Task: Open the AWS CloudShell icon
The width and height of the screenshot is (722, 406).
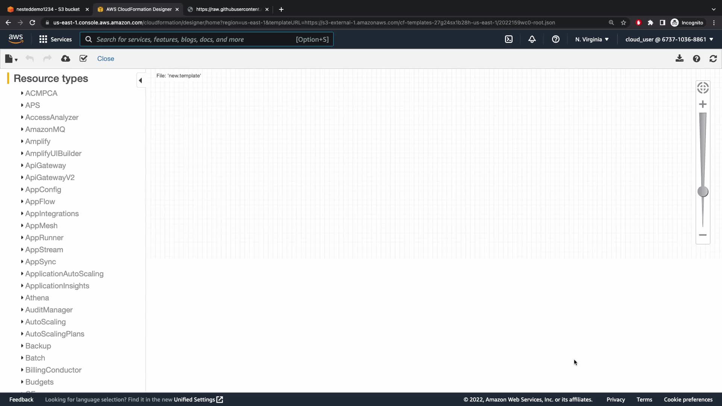Action: pyautogui.click(x=508, y=39)
